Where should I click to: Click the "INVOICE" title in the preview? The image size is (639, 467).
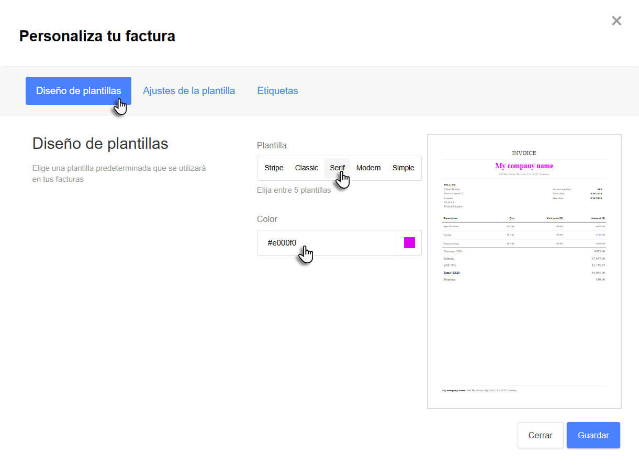[x=524, y=153]
